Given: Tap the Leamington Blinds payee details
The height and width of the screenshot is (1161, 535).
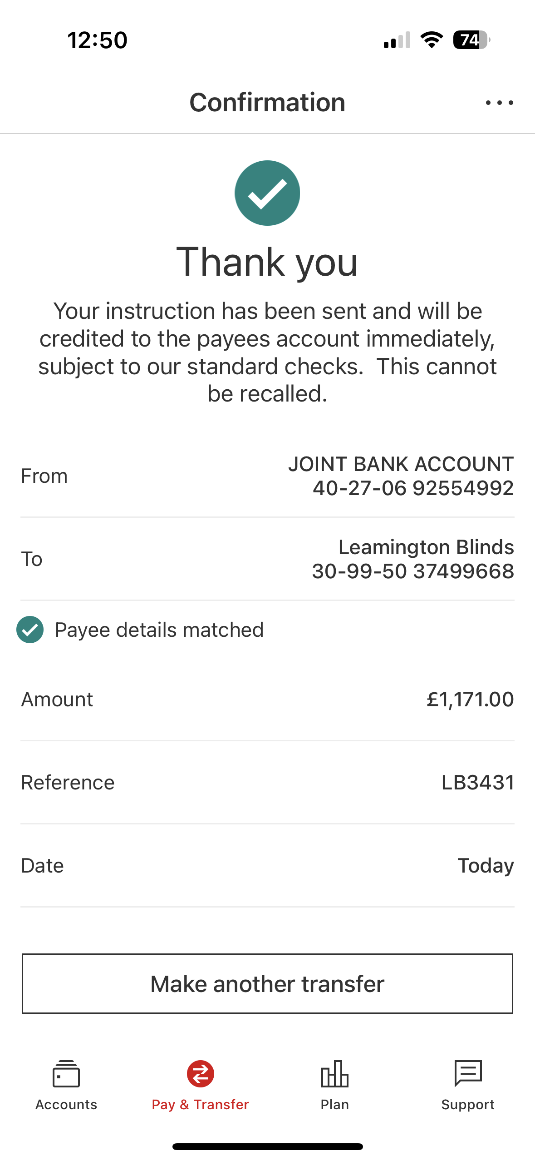Looking at the screenshot, I should (x=412, y=559).
